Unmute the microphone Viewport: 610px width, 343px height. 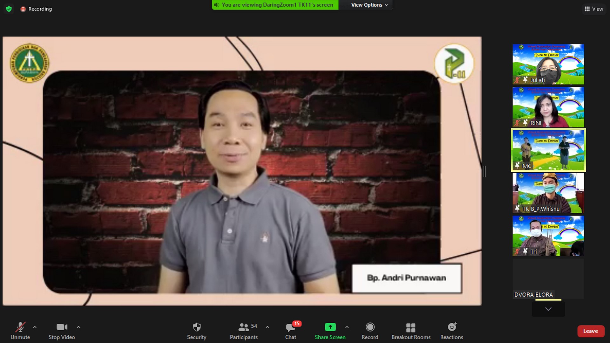tap(20, 331)
